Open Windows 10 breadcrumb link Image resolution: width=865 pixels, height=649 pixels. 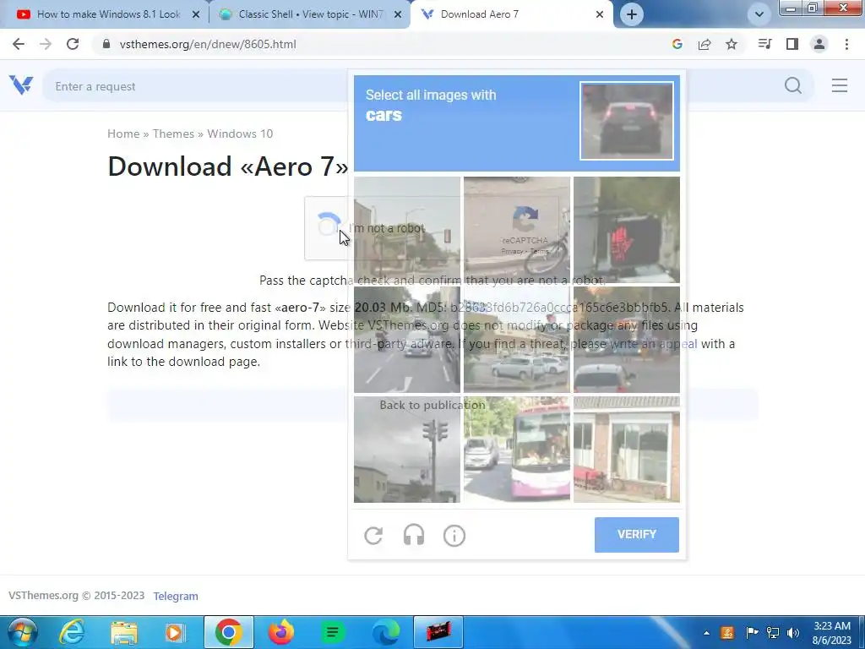[x=240, y=134]
